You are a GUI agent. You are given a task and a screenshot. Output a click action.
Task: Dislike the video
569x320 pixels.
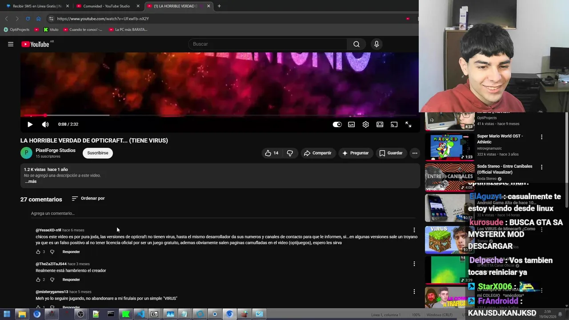pos(290,153)
